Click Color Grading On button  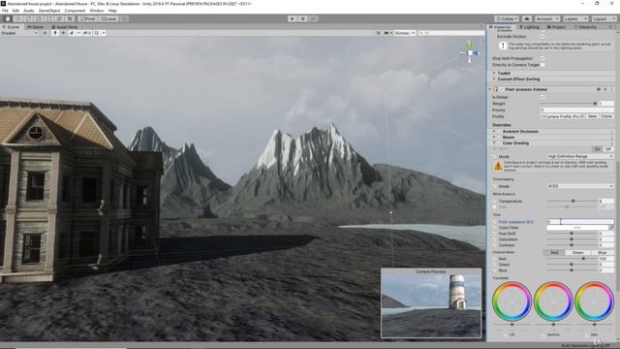(597, 149)
